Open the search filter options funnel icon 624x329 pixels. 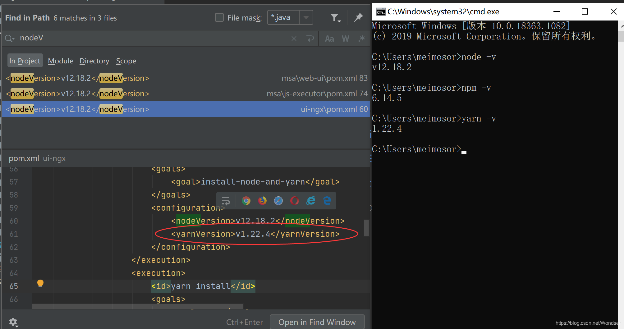click(335, 18)
